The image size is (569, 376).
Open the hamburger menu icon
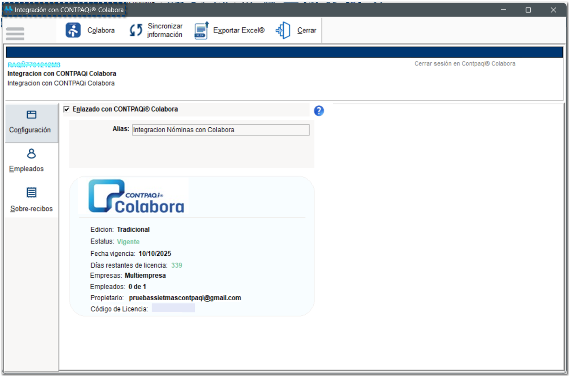(x=15, y=34)
